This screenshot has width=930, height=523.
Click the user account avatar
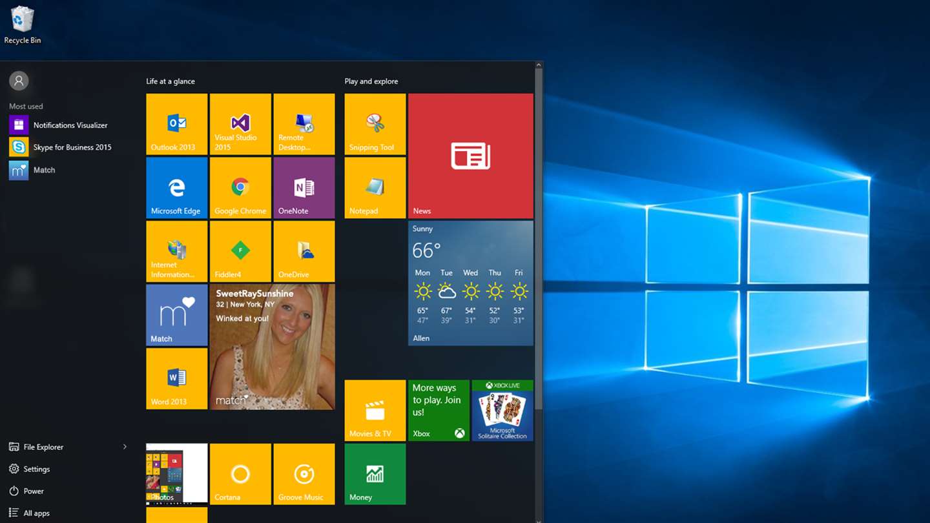click(x=19, y=81)
